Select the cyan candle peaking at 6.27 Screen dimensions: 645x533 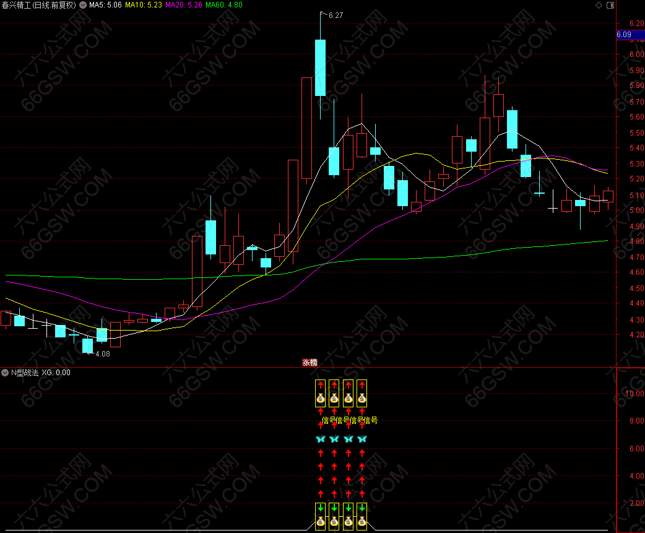tap(321, 68)
